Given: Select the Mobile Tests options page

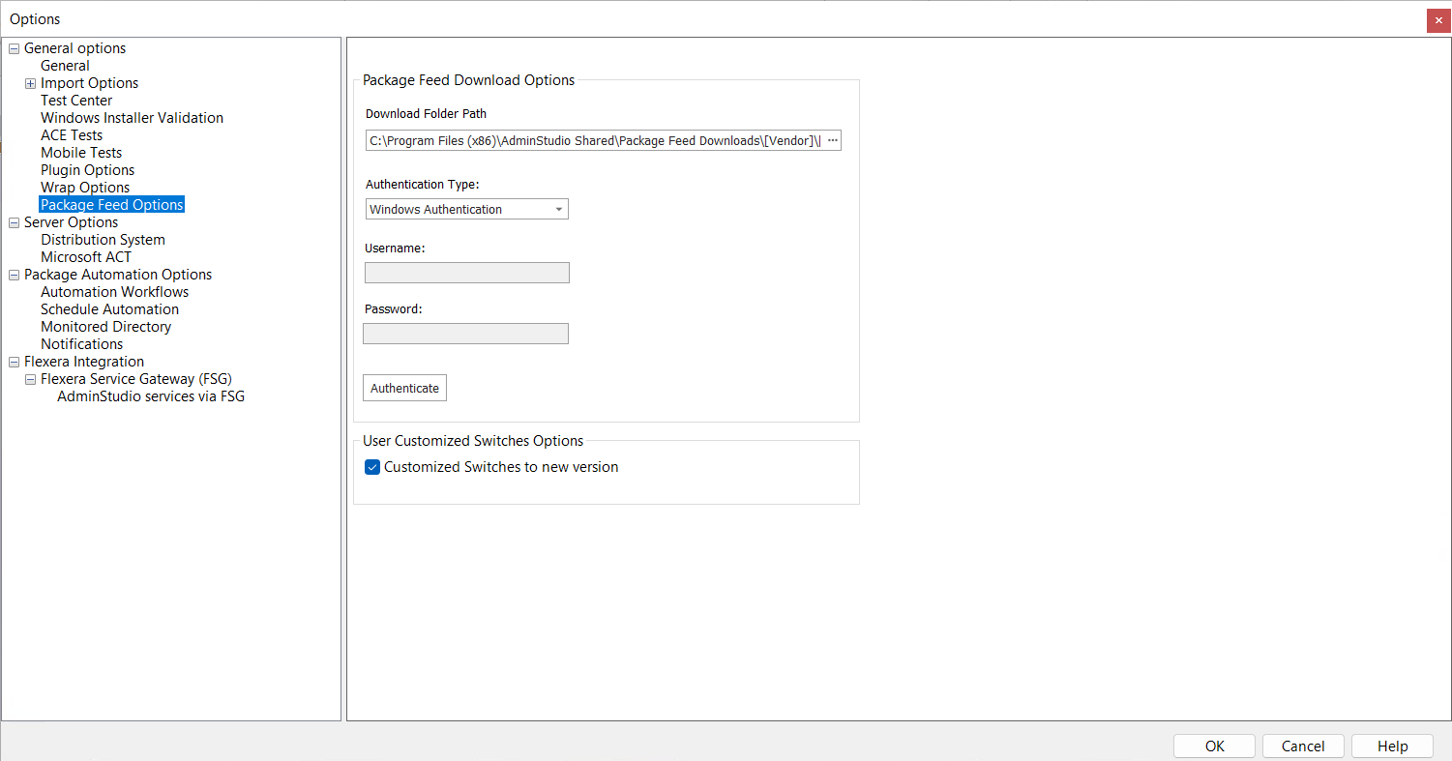Looking at the screenshot, I should pyautogui.click(x=81, y=152).
